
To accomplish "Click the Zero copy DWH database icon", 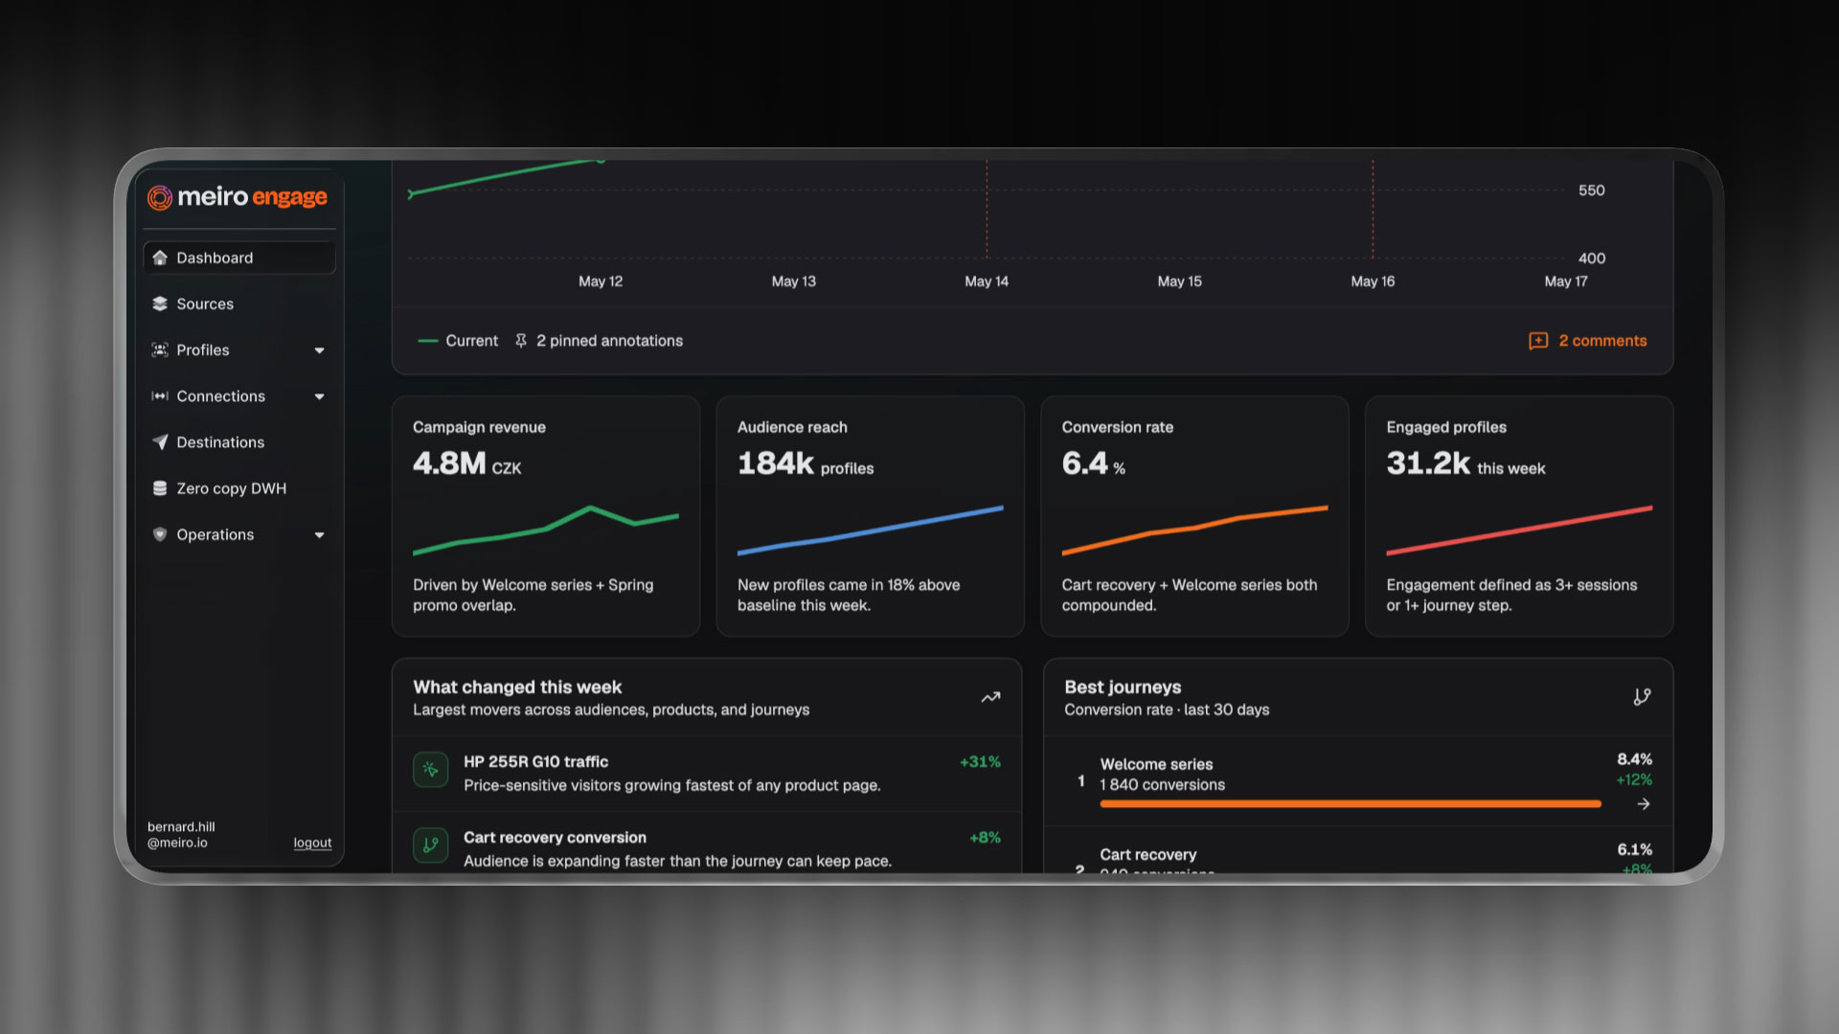I will tap(160, 488).
